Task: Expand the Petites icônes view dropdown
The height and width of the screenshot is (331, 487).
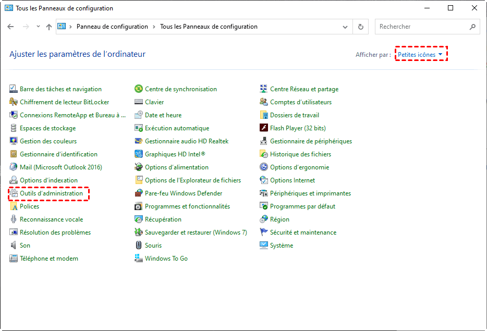Action: 420,55
